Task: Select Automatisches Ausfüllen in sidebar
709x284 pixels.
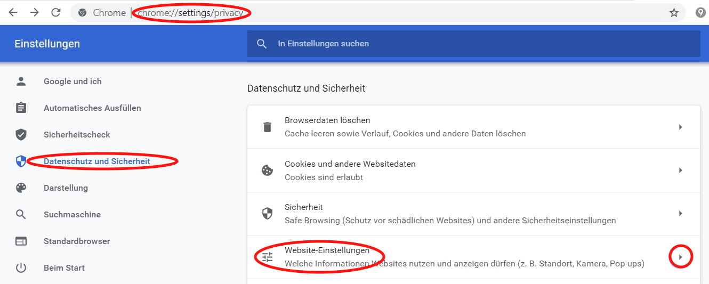Action: 92,108
